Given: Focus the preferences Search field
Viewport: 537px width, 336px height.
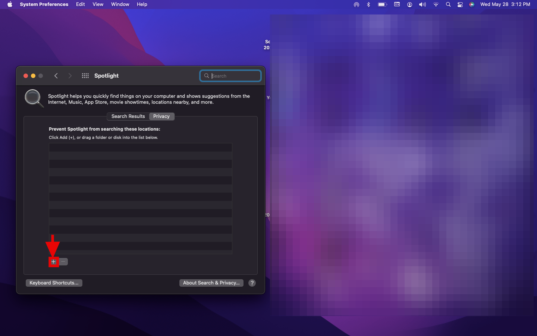Looking at the screenshot, I should point(230,76).
